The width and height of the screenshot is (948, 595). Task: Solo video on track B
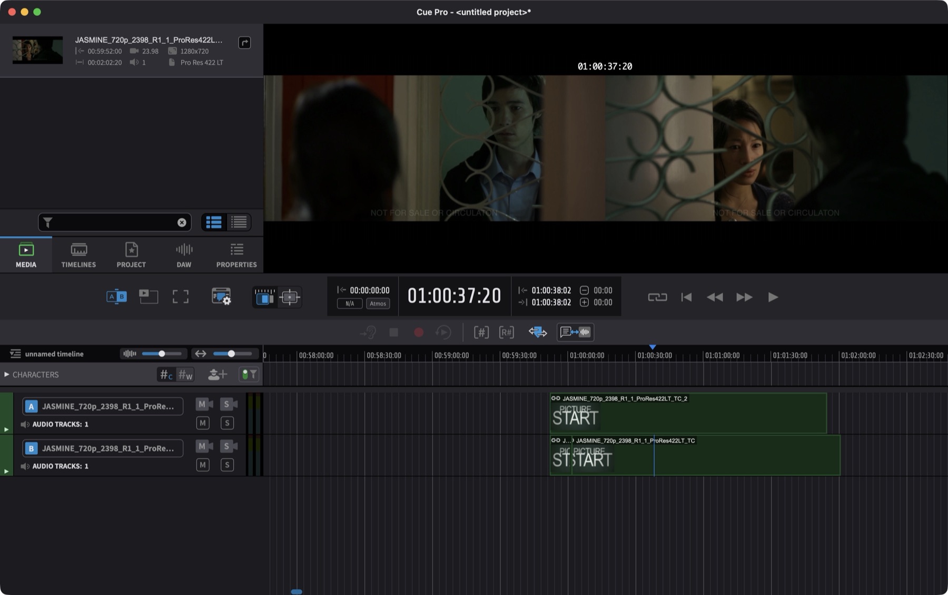(x=229, y=446)
